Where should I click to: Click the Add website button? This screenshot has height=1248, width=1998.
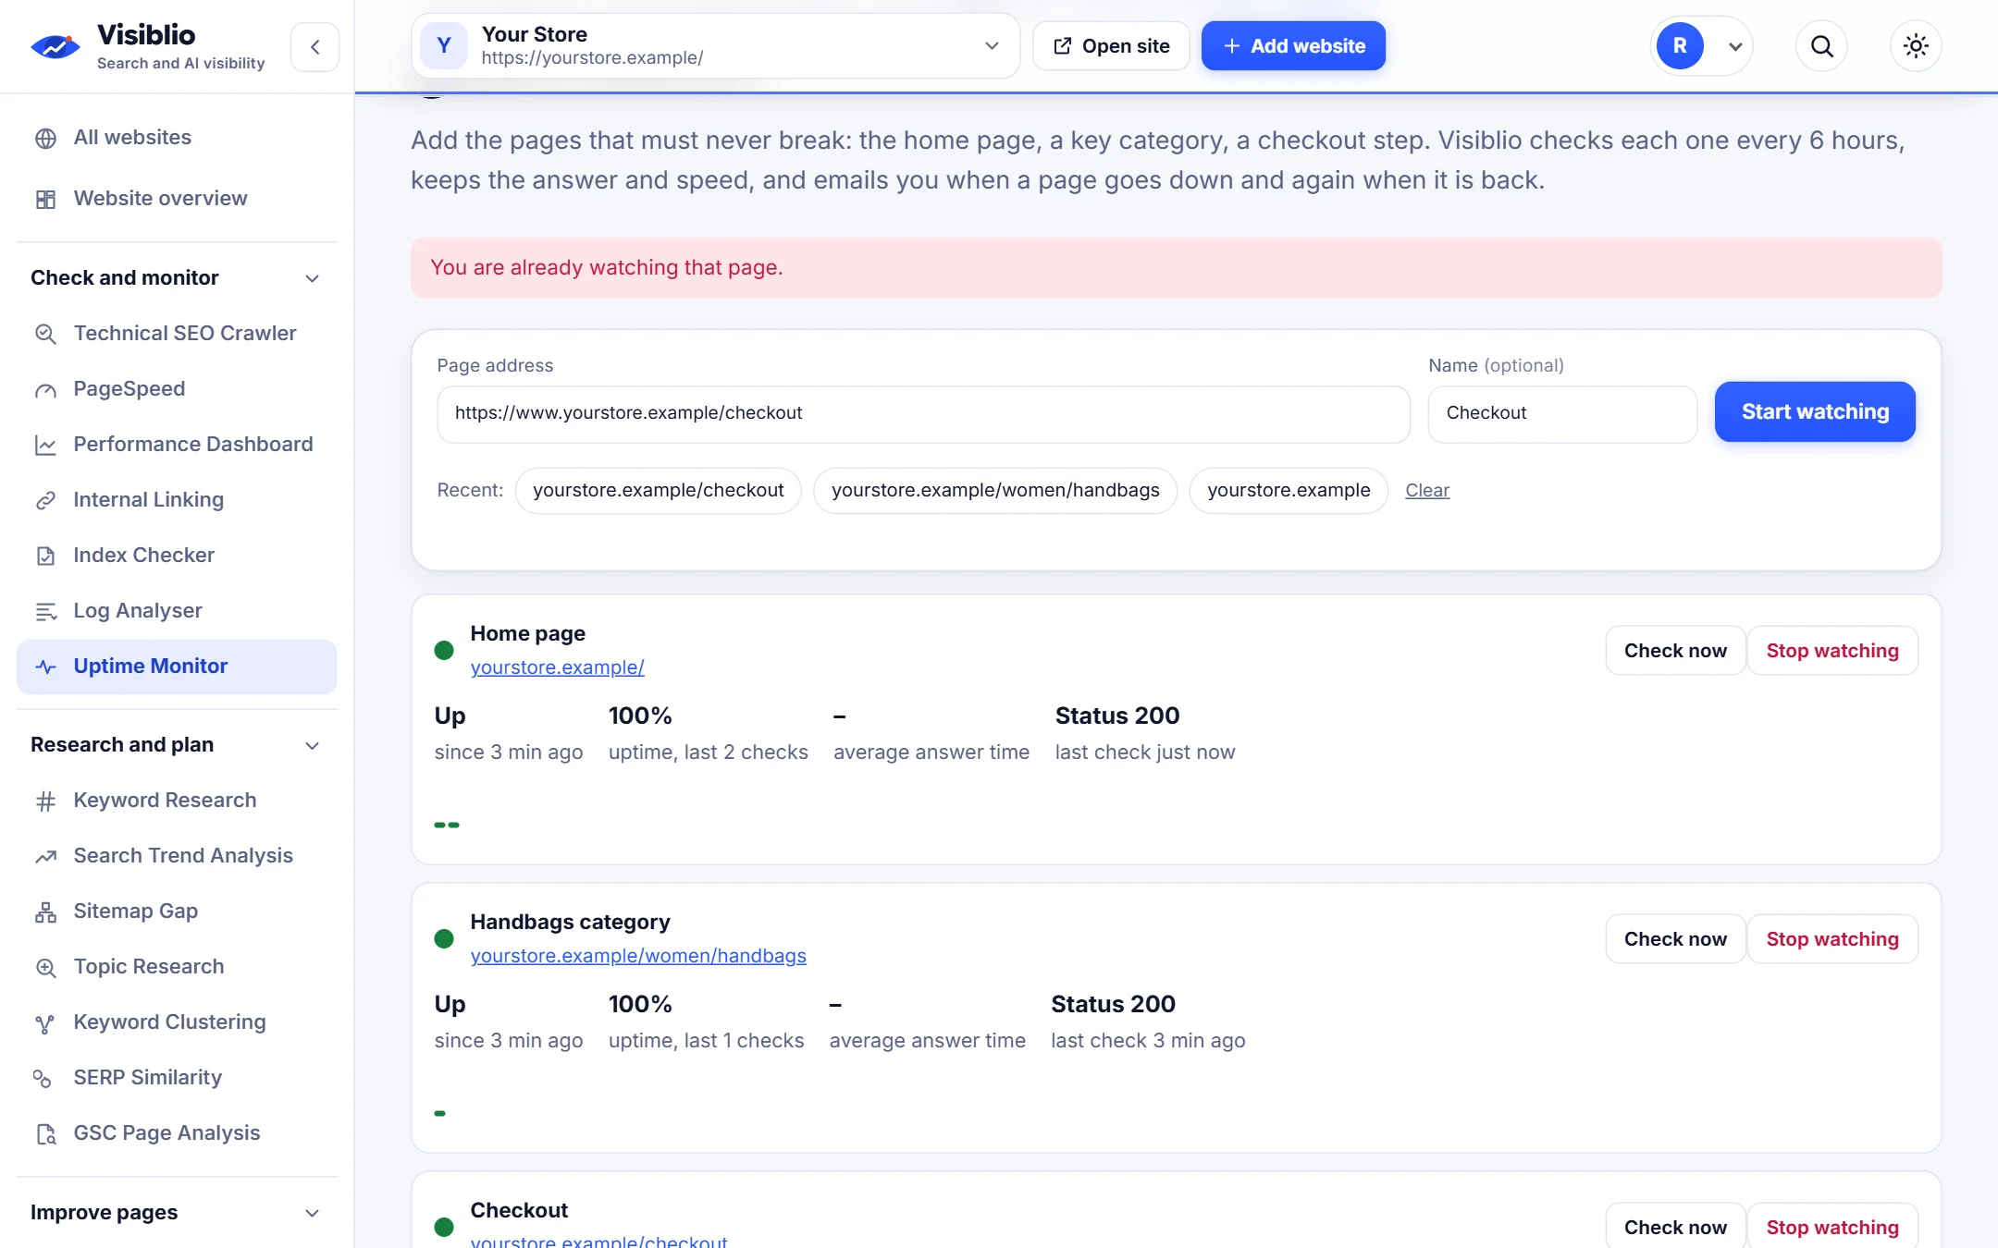(1293, 46)
